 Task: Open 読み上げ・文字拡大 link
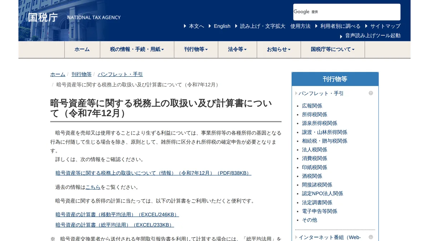coord(263,26)
